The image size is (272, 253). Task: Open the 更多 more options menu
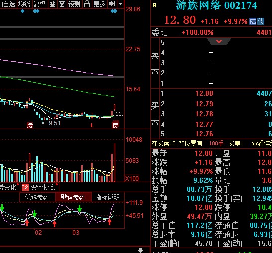click(x=99, y=4)
